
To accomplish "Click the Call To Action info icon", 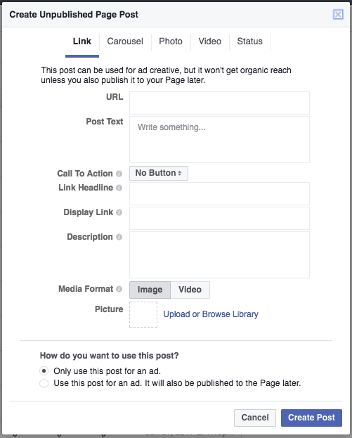I will [119, 174].
